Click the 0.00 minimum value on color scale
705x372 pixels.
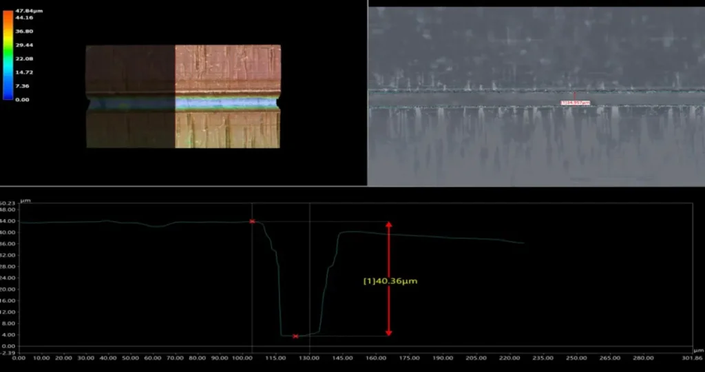22,99
